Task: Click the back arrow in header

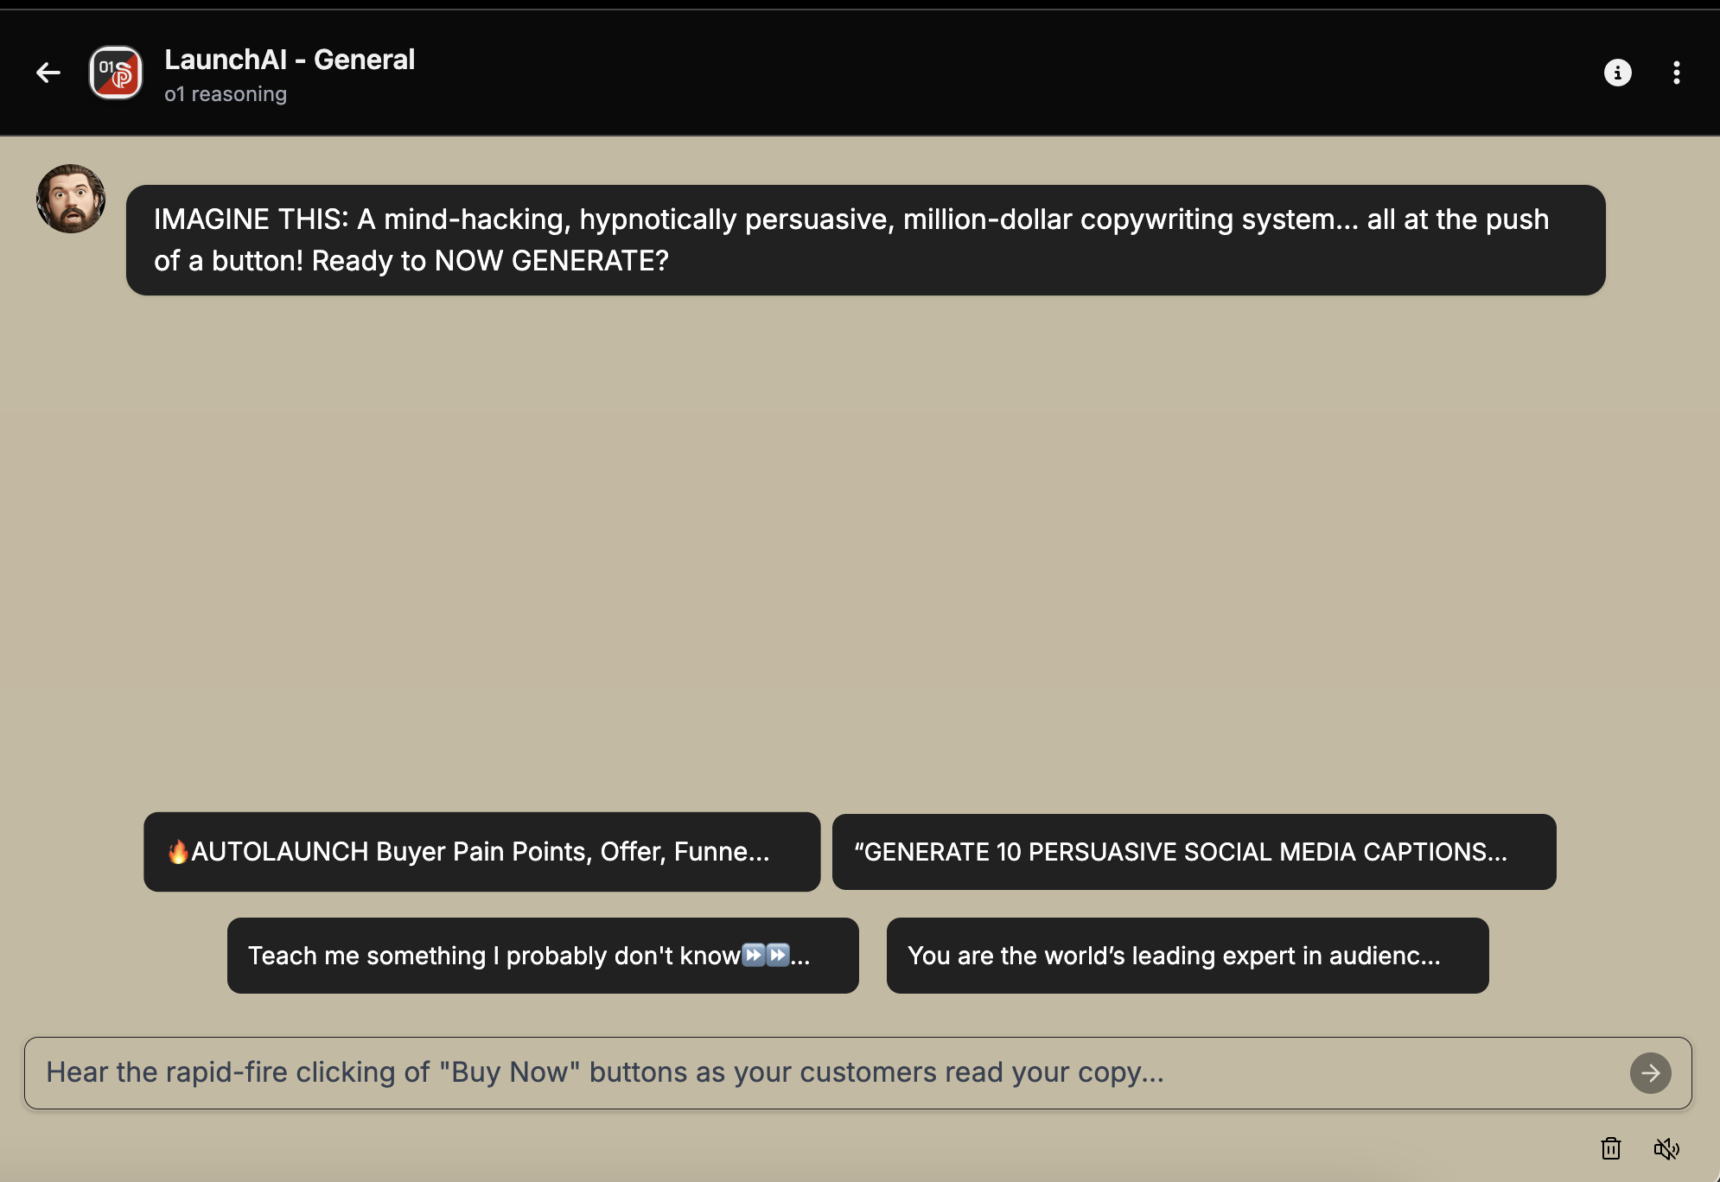Action: 48,73
